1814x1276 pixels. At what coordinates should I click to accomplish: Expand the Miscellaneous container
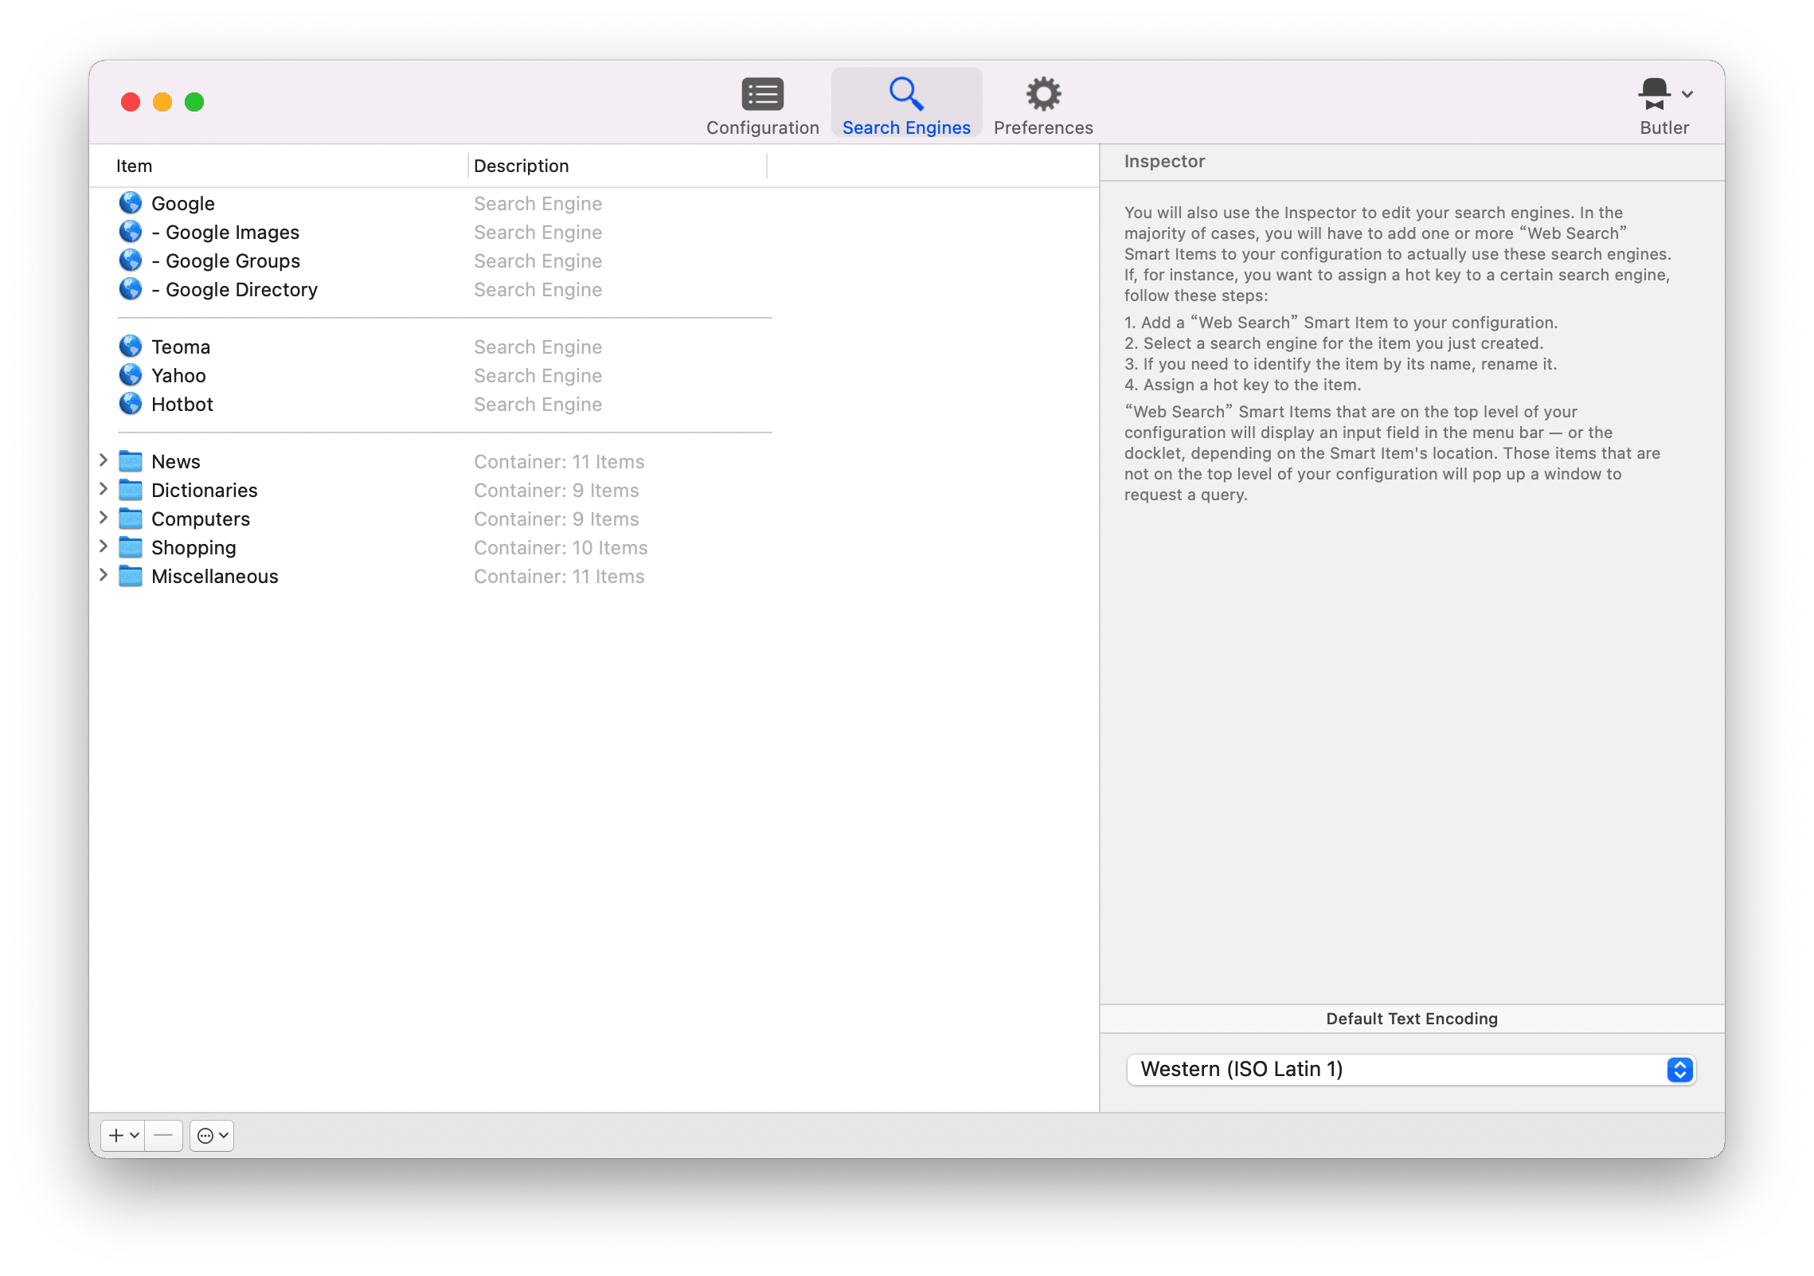click(104, 575)
